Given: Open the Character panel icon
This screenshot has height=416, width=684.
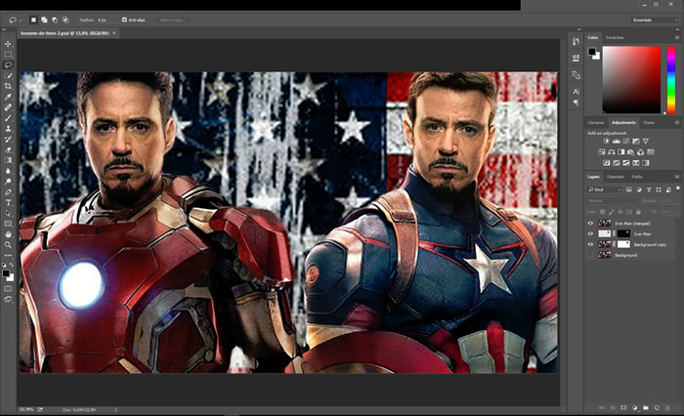Looking at the screenshot, I should (x=576, y=92).
